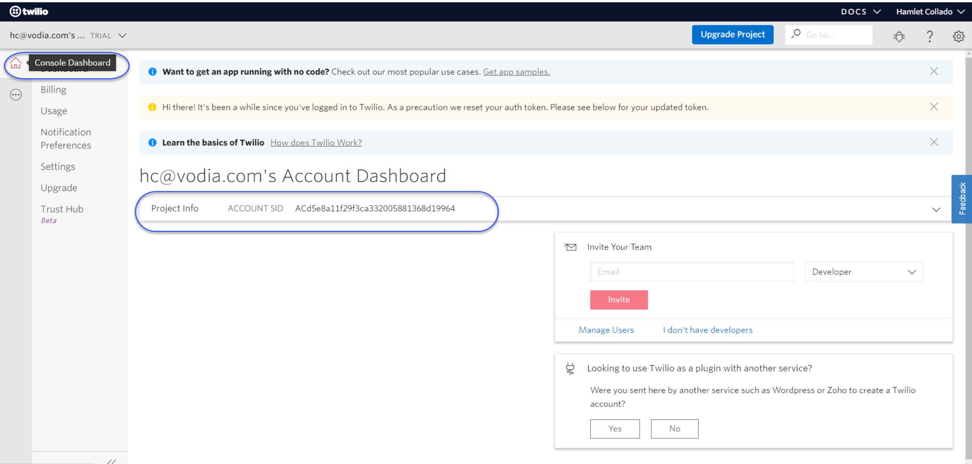Click the Account SID value

tap(375, 208)
